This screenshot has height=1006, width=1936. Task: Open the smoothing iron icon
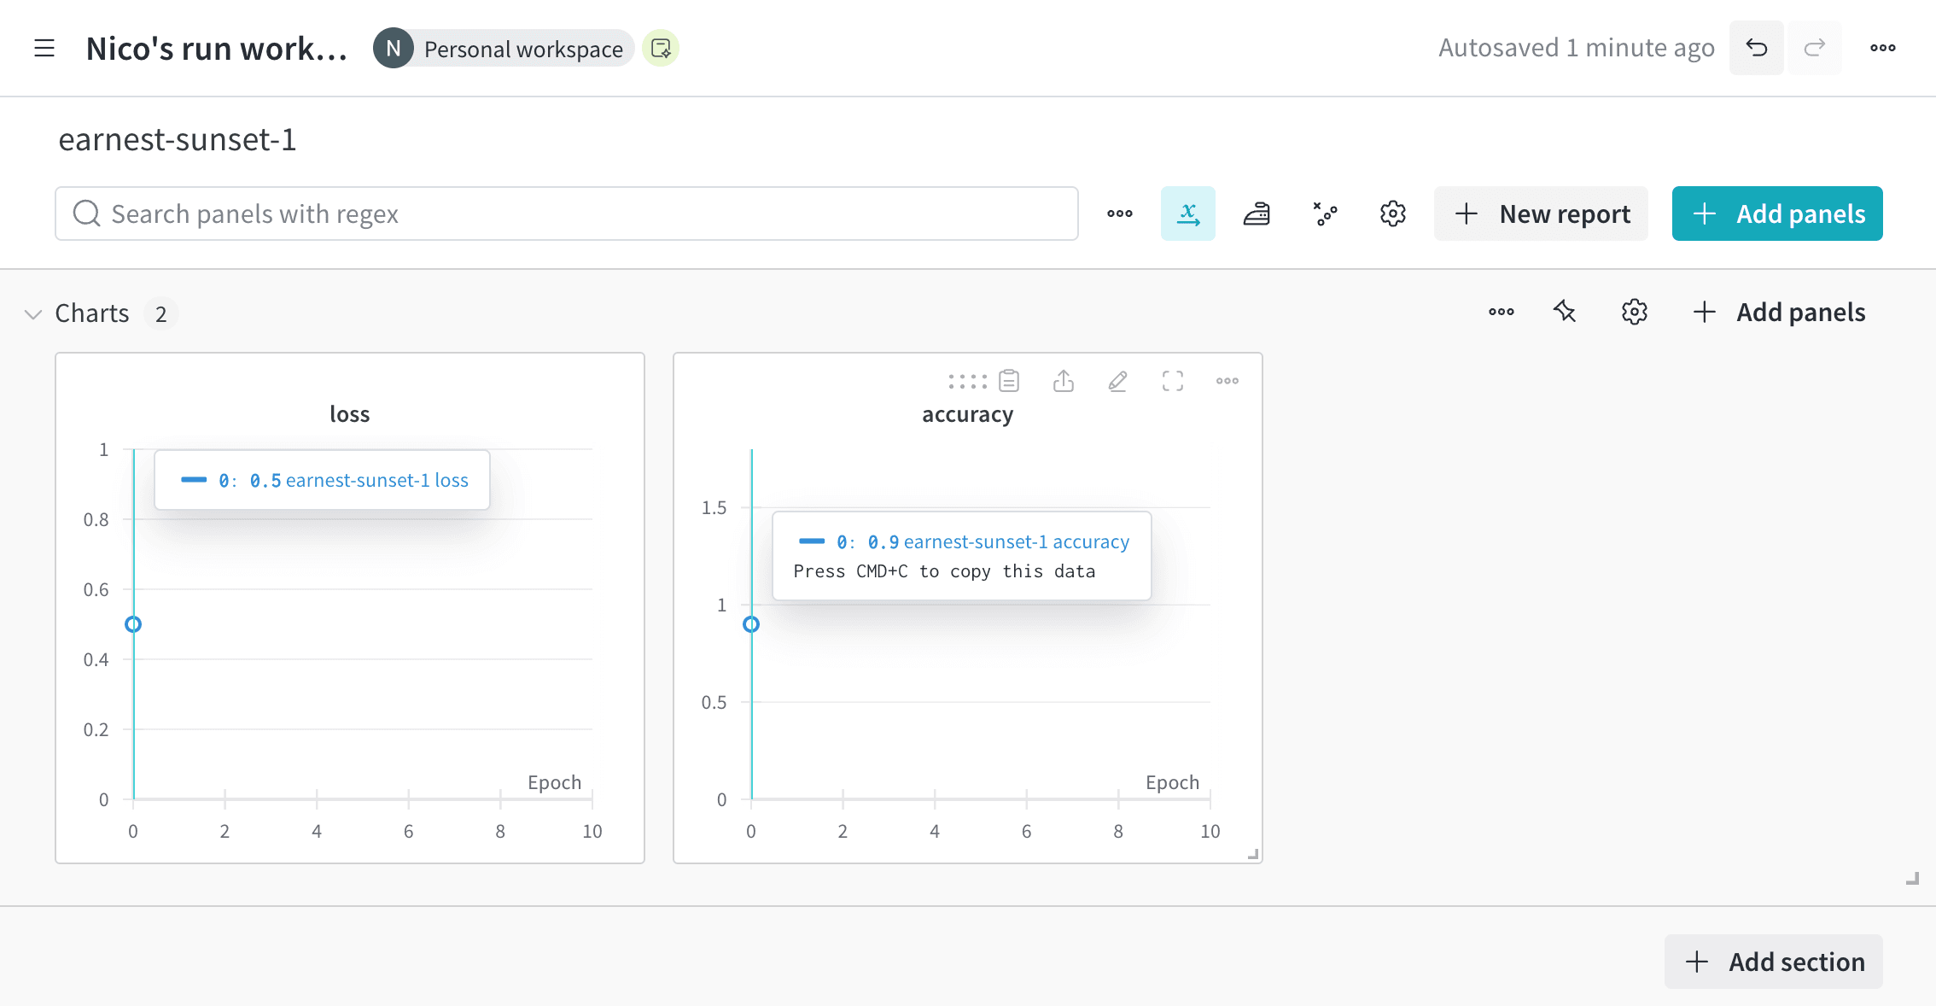coord(1257,213)
